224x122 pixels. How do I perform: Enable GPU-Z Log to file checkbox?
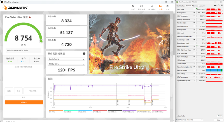[178, 116]
